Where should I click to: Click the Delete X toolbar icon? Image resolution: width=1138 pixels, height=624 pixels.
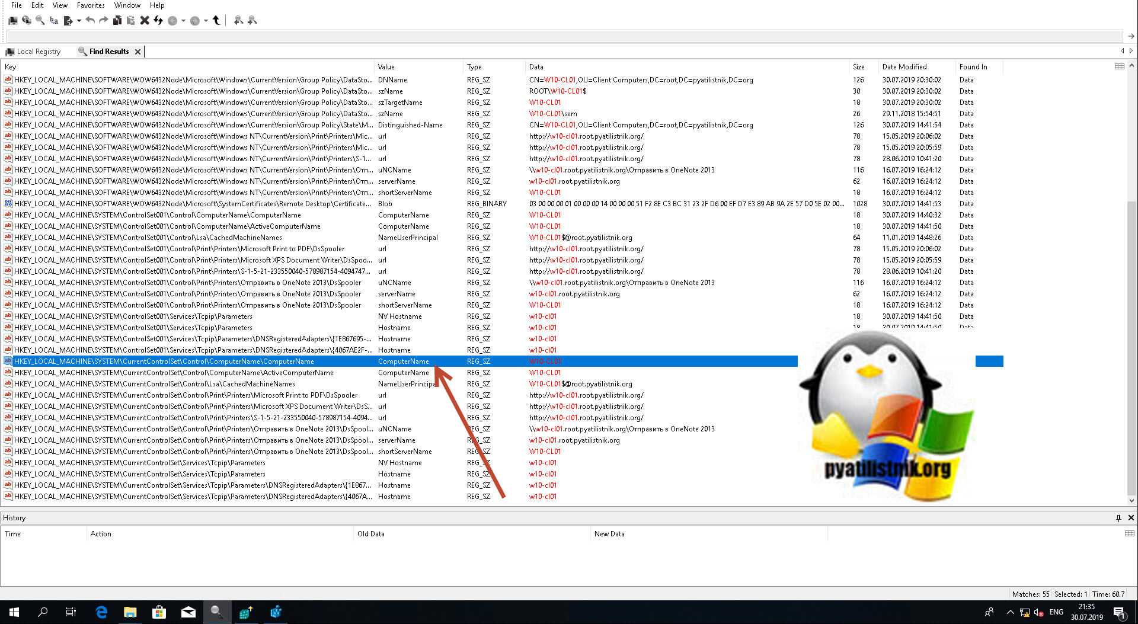pyautogui.click(x=145, y=21)
